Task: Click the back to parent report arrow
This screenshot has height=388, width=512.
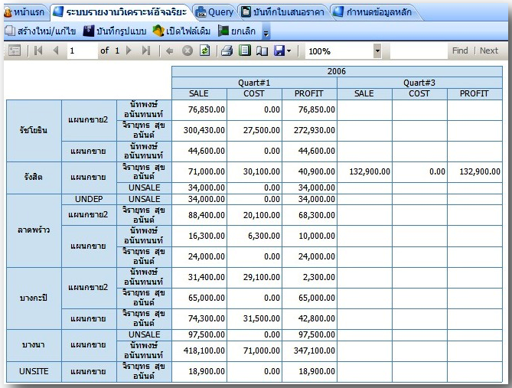Action: 170,51
